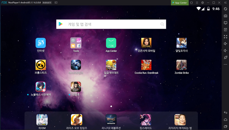Collapse the Nox side toolbar arrows

tap(225, 3)
